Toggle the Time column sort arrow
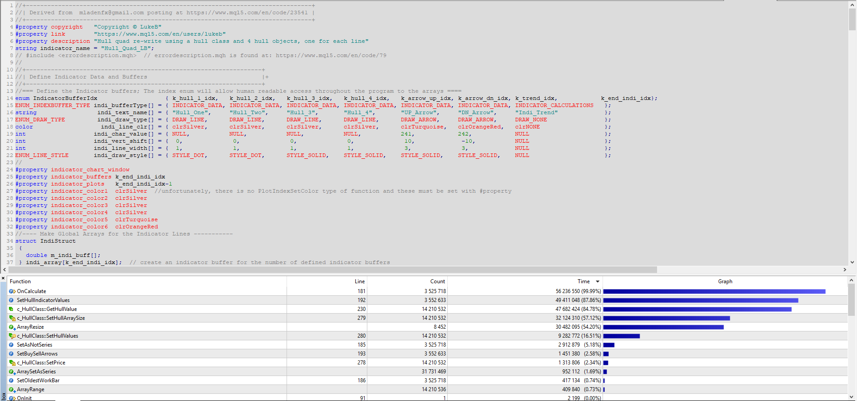The width and height of the screenshot is (857, 401). coord(597,281)
